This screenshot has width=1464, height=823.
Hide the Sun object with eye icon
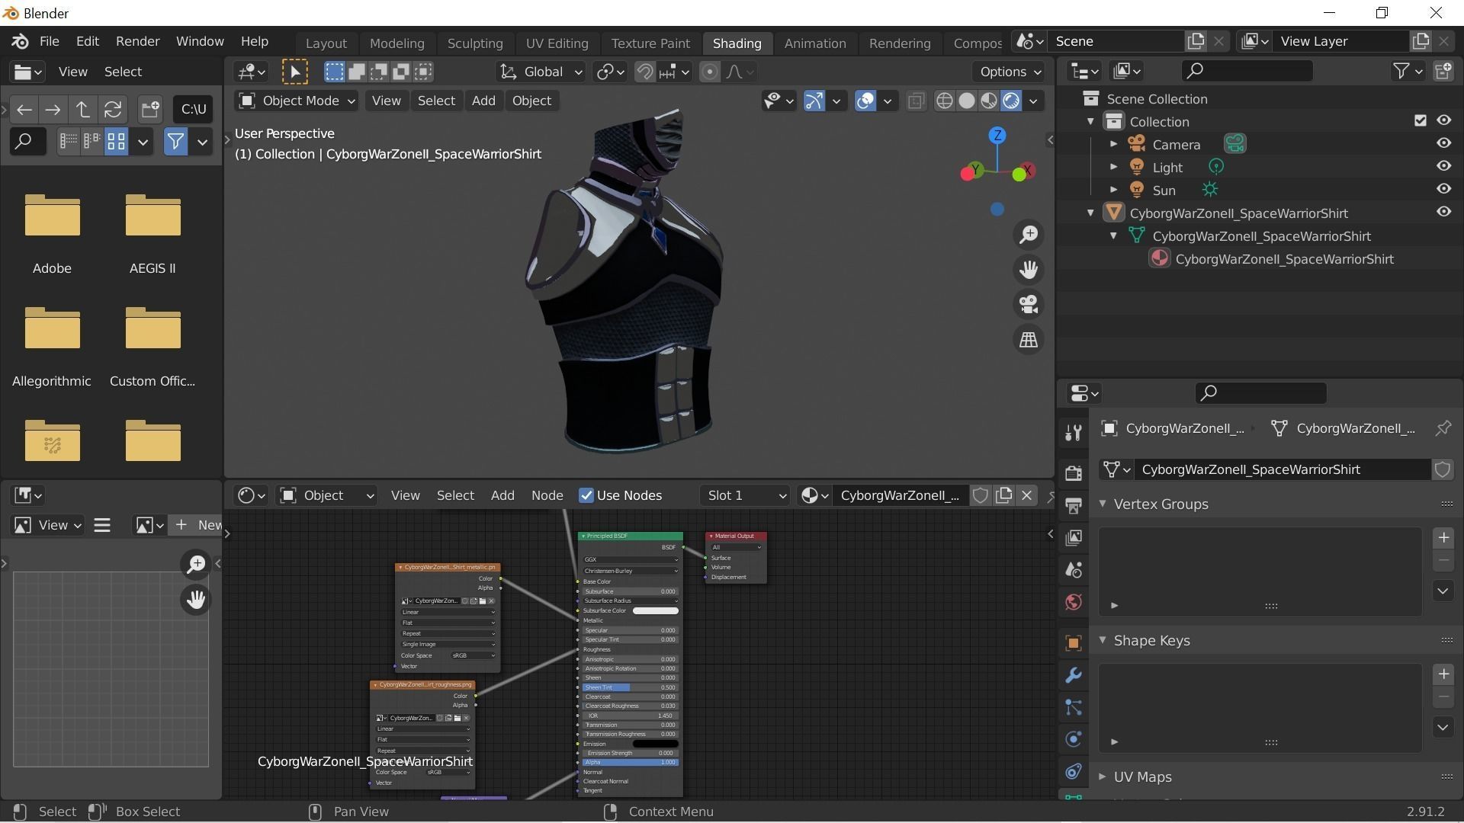(1443, 189)
